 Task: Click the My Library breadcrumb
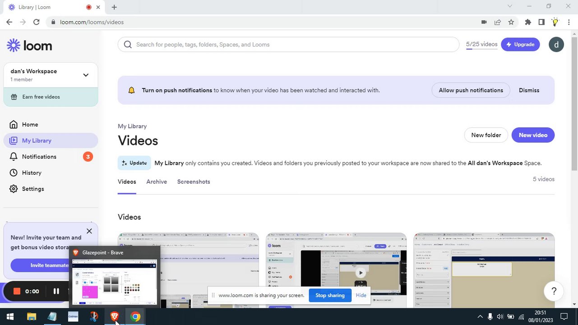point(132,126)
